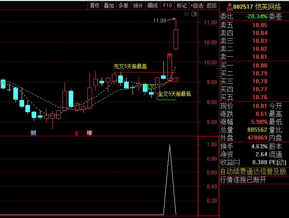Open the 叠加 overlay option
This screenshot has width=289, height=218.
[109, 5]
